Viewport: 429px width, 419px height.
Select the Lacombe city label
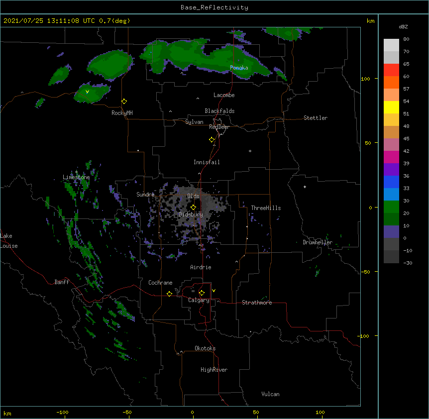[224, 95]
